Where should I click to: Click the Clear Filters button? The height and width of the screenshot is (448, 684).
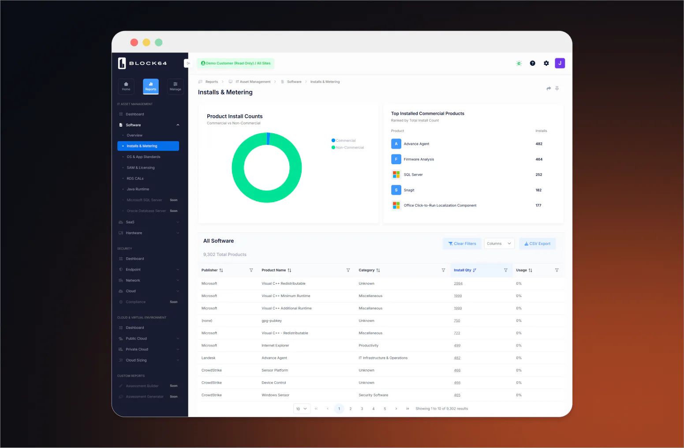462,244
